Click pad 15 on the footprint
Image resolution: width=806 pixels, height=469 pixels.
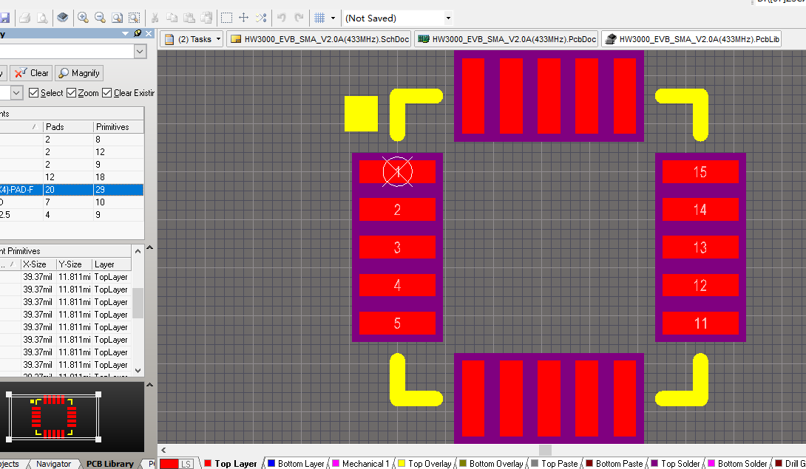pyautogui.click(x=700, y=171)
